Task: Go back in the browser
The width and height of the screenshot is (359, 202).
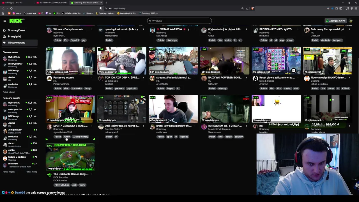Action: [3, 8]
